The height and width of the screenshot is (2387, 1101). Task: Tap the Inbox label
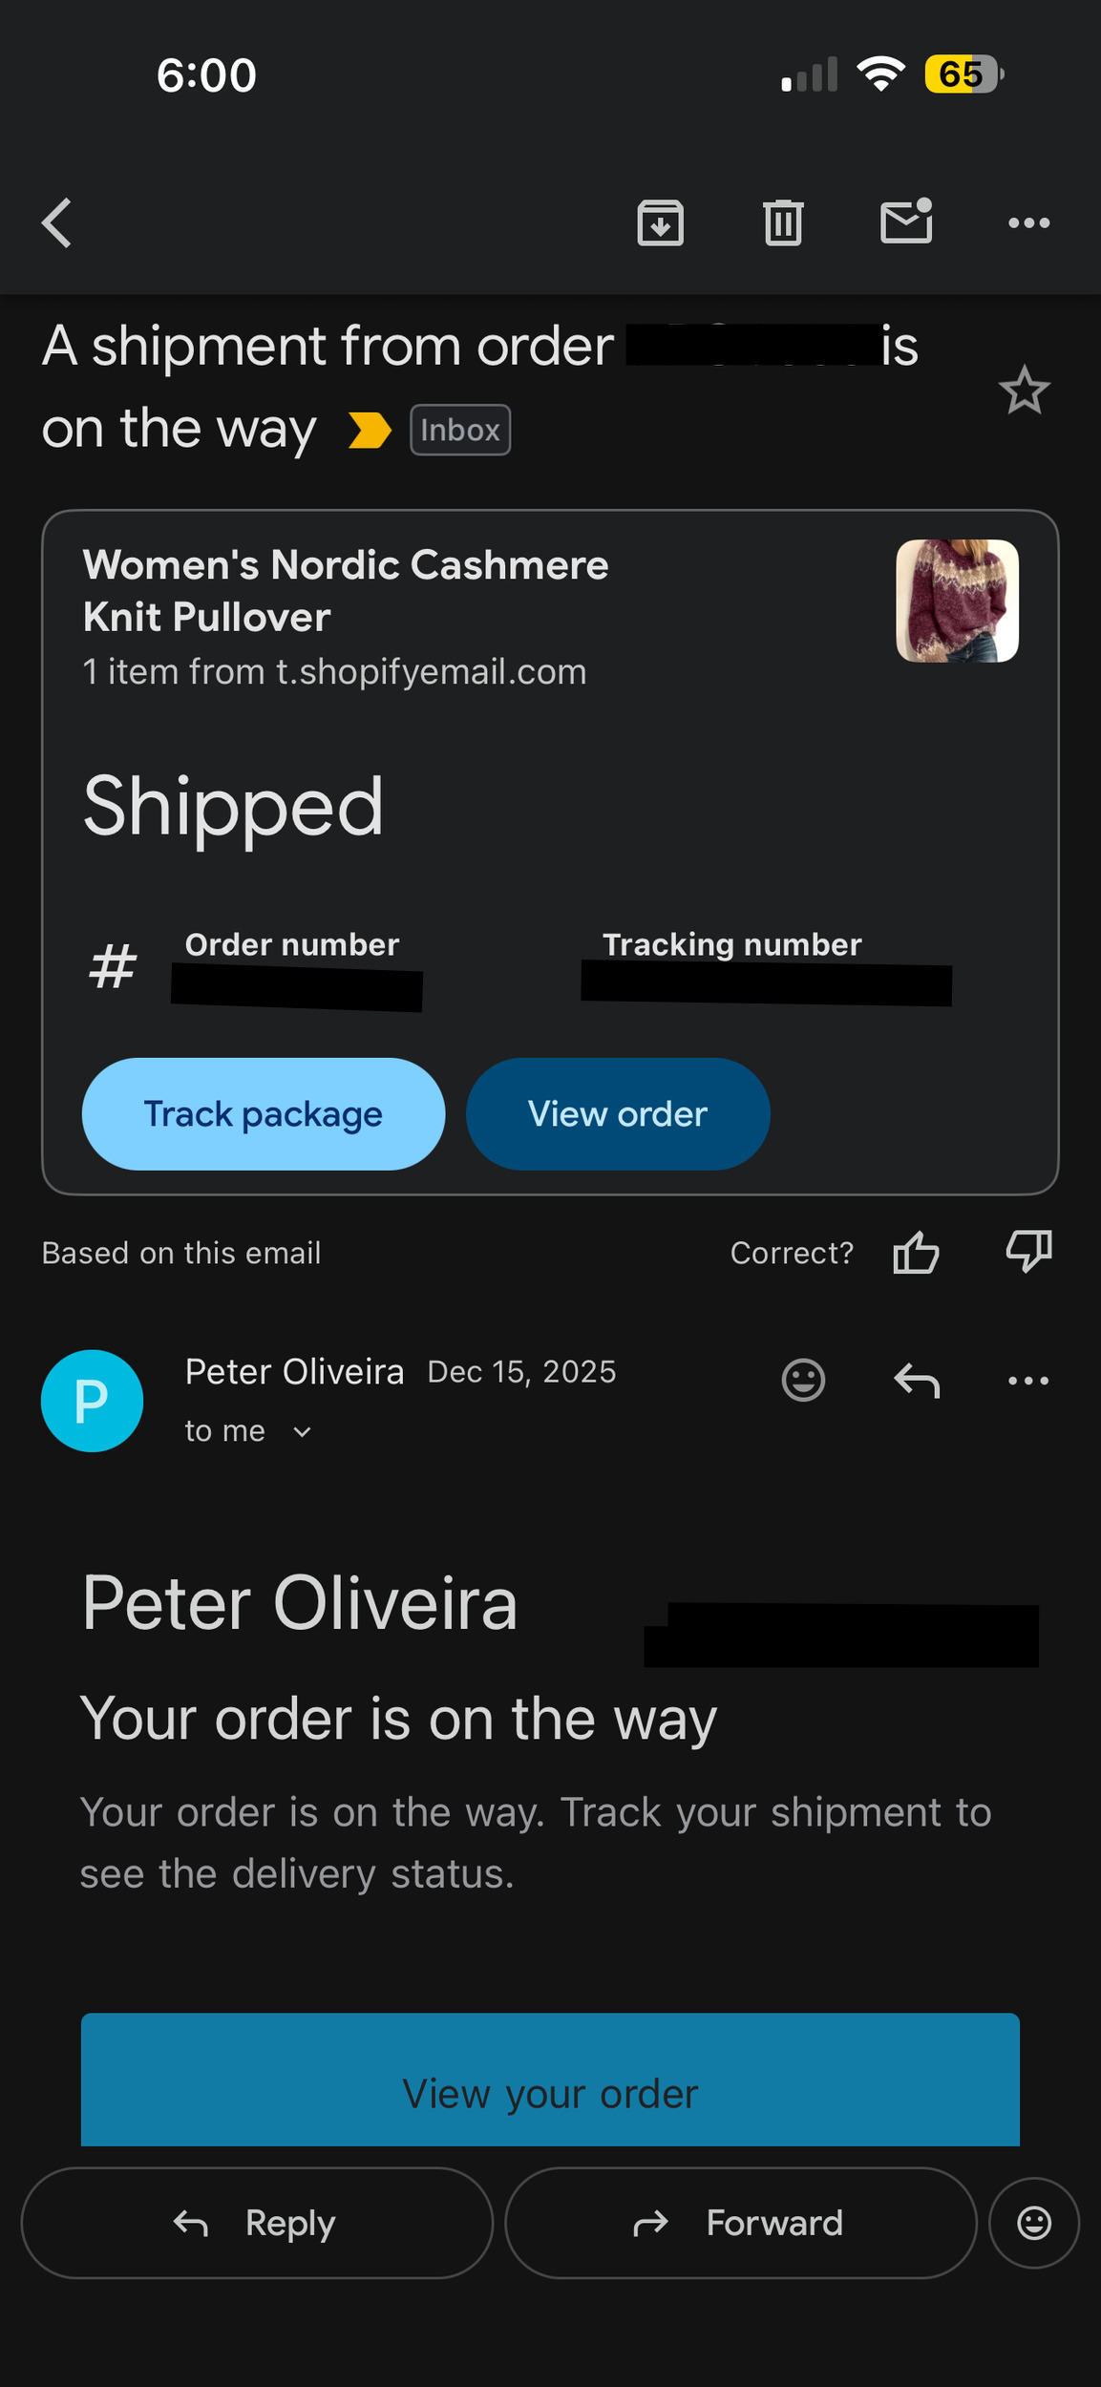tap(460, 430)
